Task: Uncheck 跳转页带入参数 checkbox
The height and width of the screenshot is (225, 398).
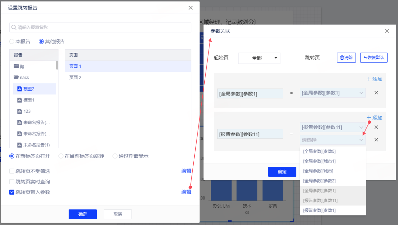Action: (12, 192)
